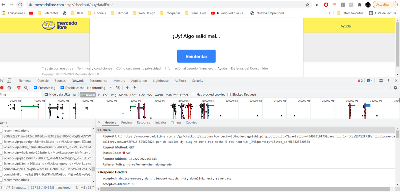400x192 pixels.
Task: Enable Has blocked cookies checkbox
Action: [194, 95]
